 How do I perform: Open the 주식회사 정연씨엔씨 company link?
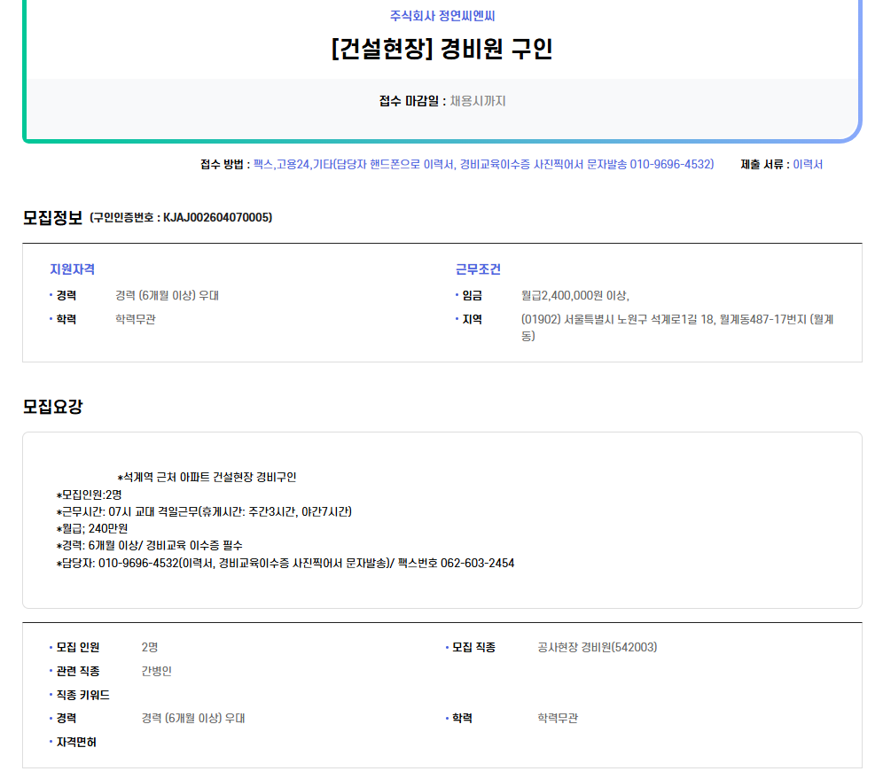tap(441, 16)
